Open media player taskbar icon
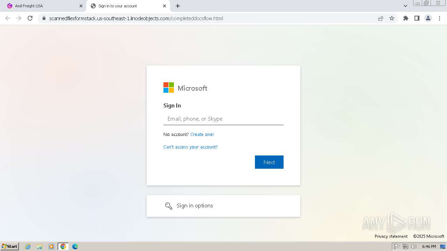The height and width of the screenshot is (251, 447). point(51,246)
